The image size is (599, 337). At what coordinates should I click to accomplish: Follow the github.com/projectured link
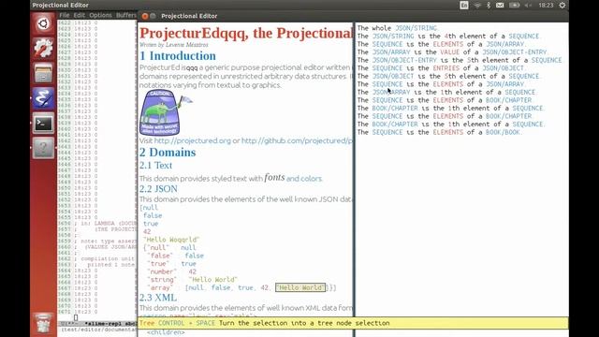297,140
